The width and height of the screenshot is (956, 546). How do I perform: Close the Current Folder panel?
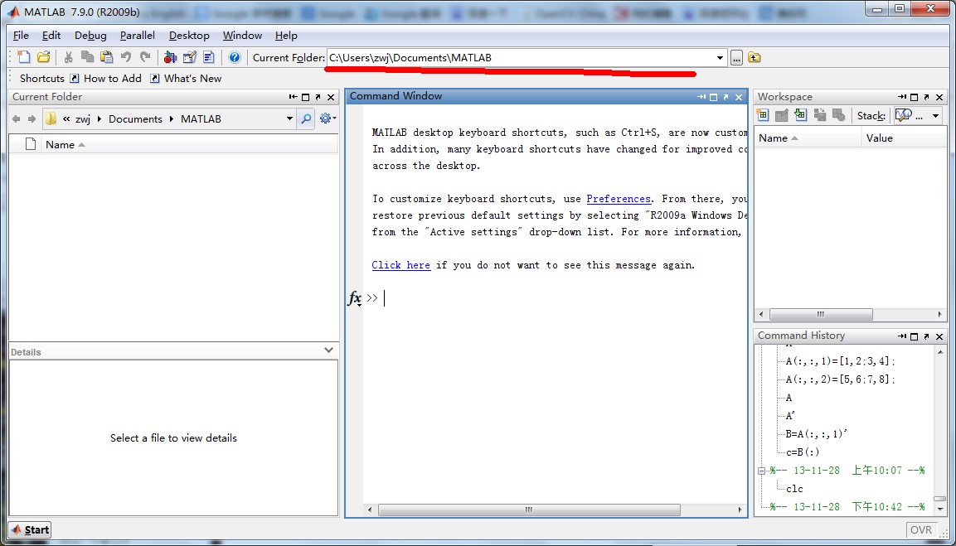[x=331, y=97]
